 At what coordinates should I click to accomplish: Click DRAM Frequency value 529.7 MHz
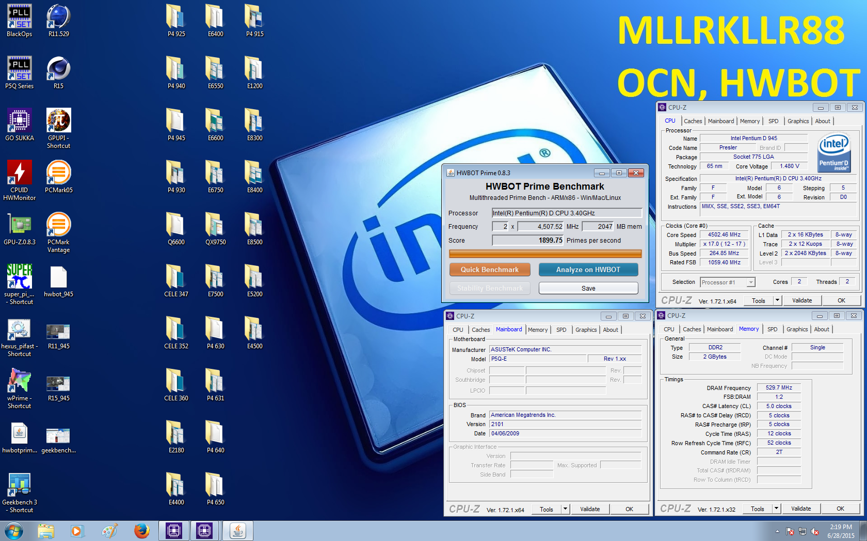pyautogui.click(x=779, y=387)
